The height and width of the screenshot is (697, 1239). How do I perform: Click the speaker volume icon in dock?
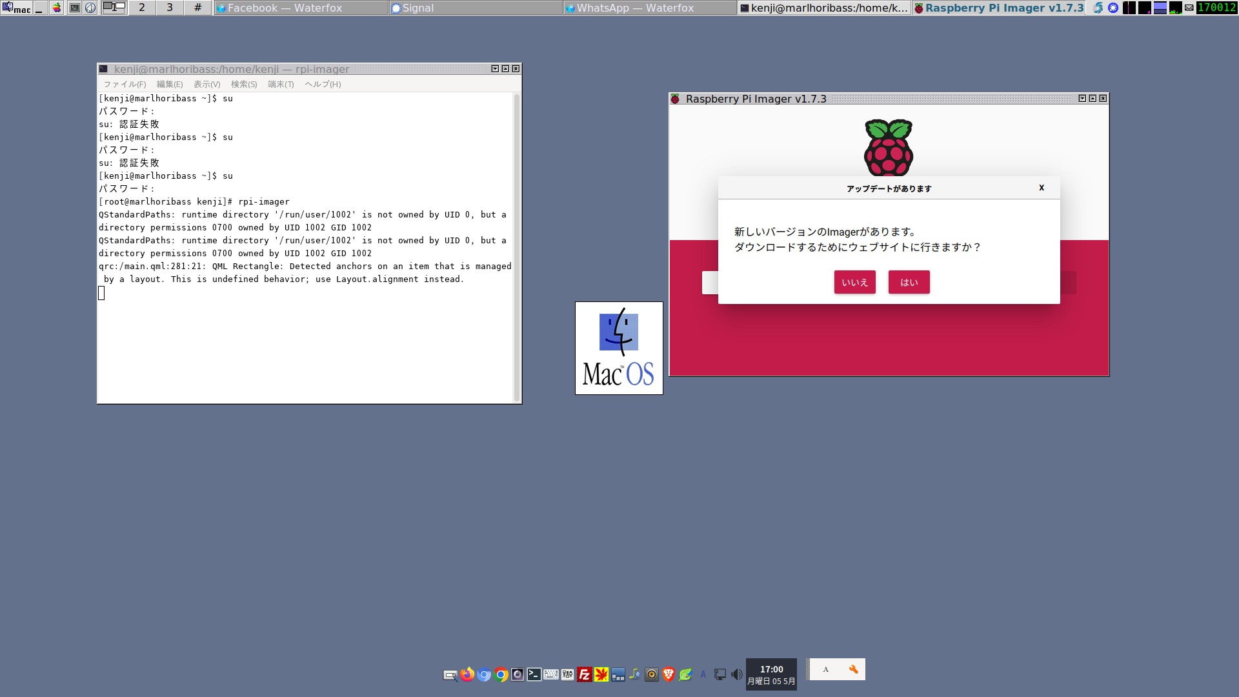[736, 674]
